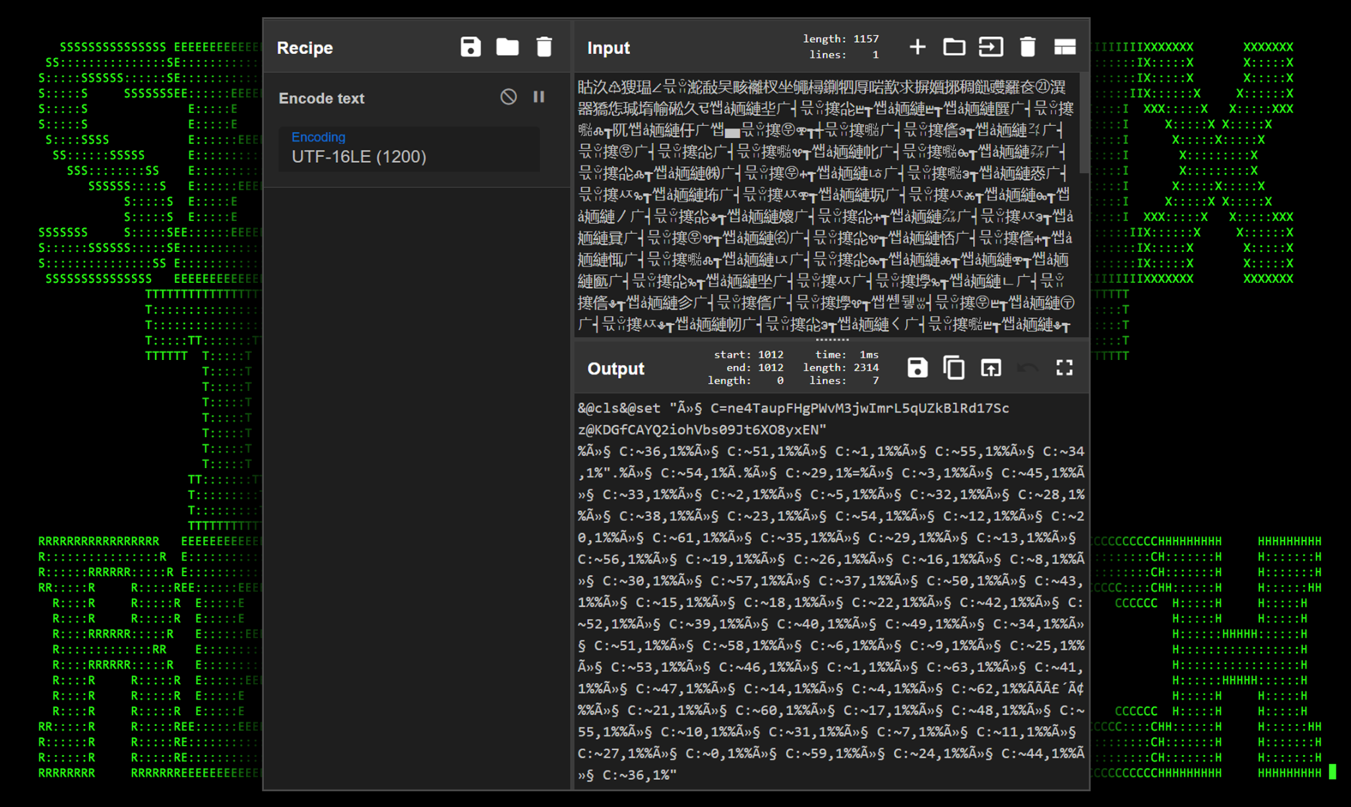Screen dimensions: 1351x807
Task: Maximise the output pane
Action: pos(1064,368)
